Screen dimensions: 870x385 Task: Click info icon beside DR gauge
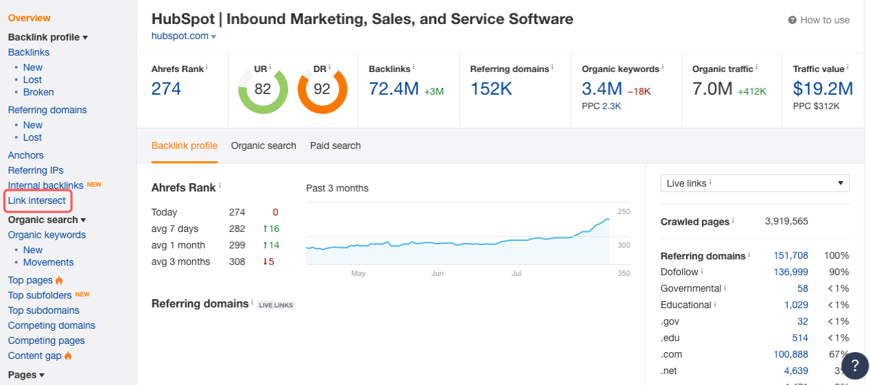[x=330, y=67]
